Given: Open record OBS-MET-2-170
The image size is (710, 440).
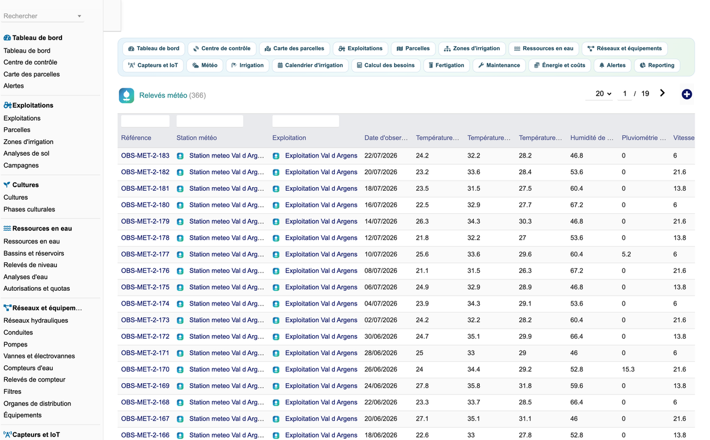Looking at the screenshot, I should (145, 370).
